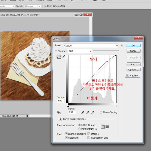The height and width of the screenshot is (151, 151).
Task: Close the Curves dialog
Action: (x=138, y=38)
